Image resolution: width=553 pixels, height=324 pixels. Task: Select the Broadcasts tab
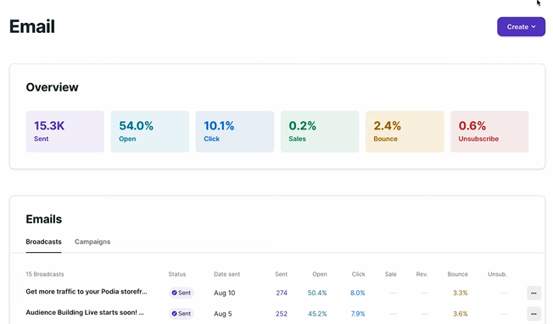[43, 242]
